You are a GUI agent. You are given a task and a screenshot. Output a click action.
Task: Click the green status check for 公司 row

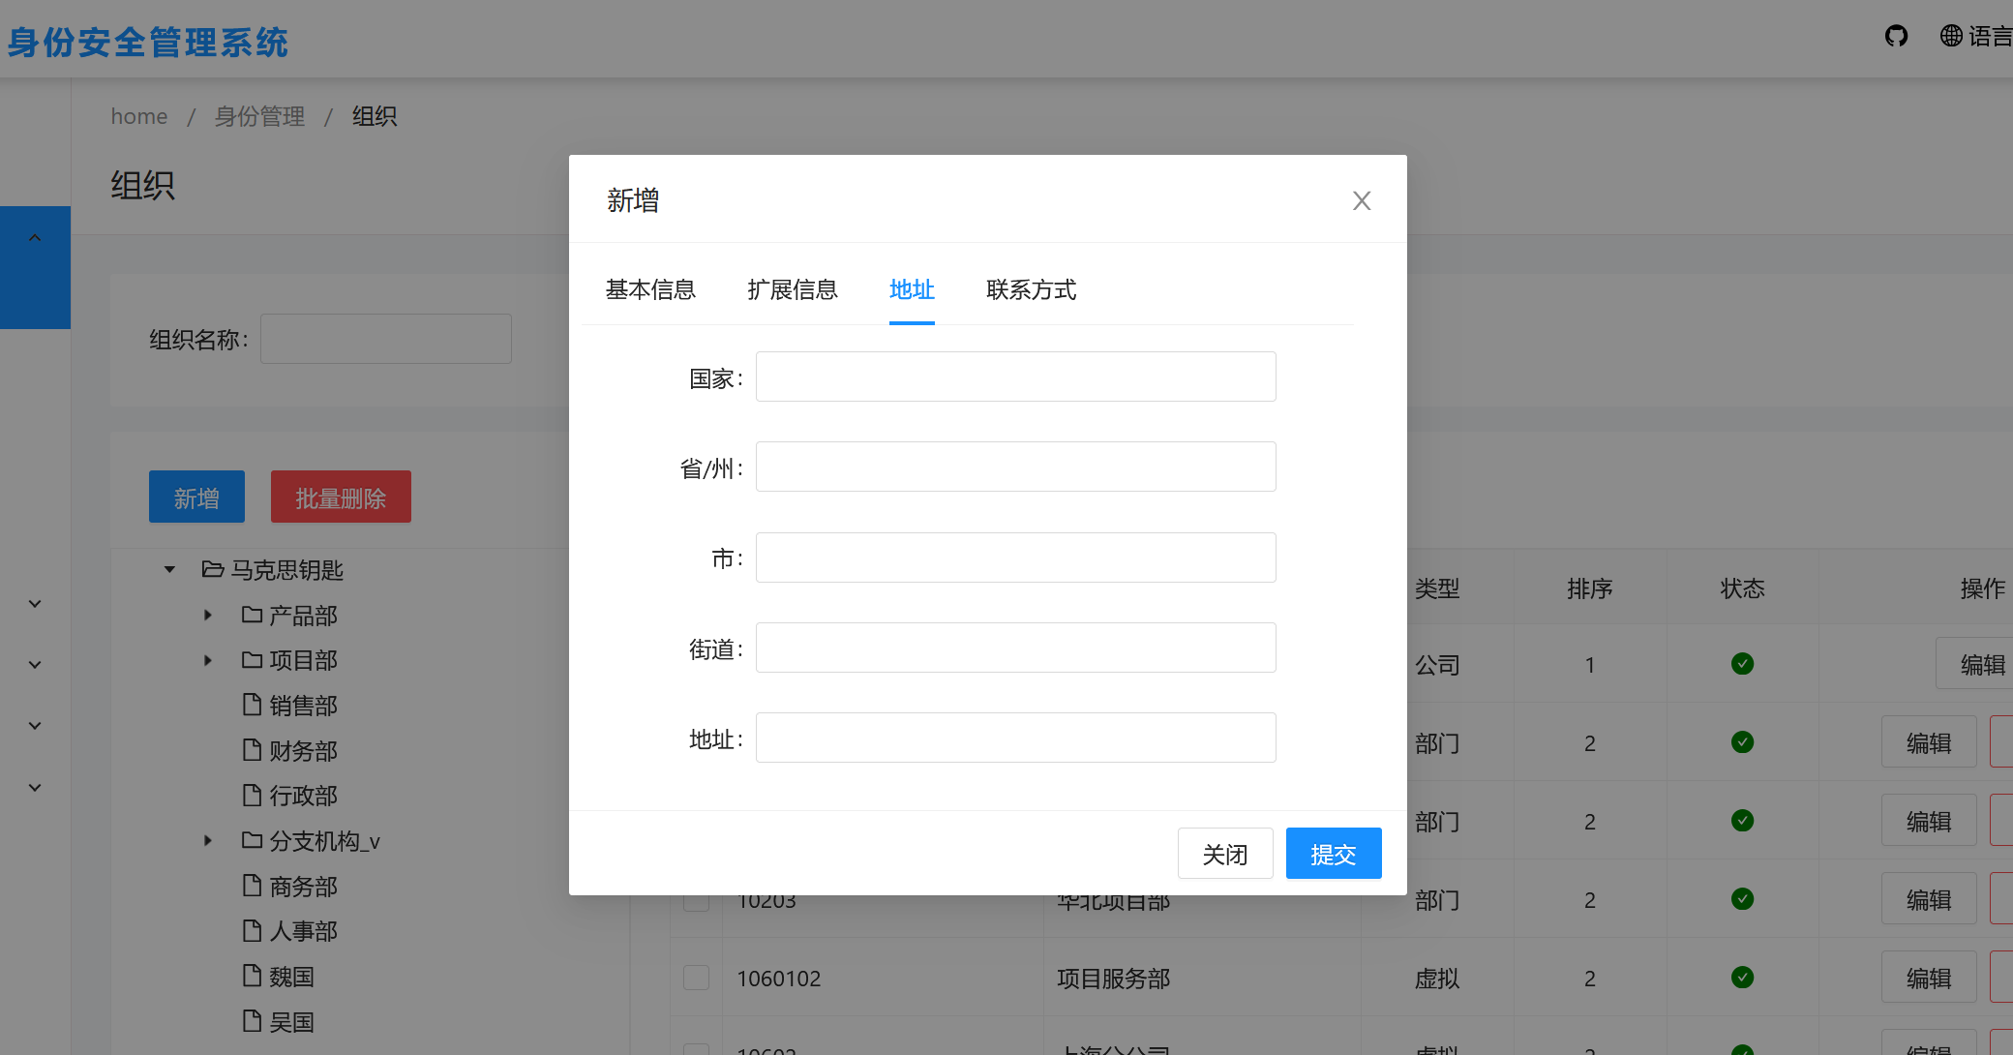(1742, 664)
